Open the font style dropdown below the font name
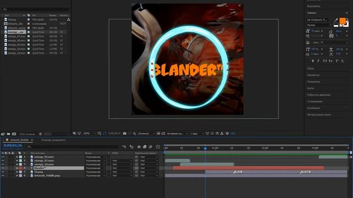 coord(319,25)
